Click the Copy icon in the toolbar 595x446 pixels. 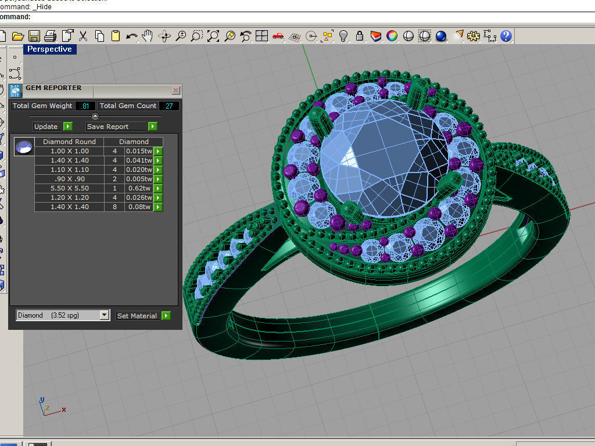pos(99,36)
